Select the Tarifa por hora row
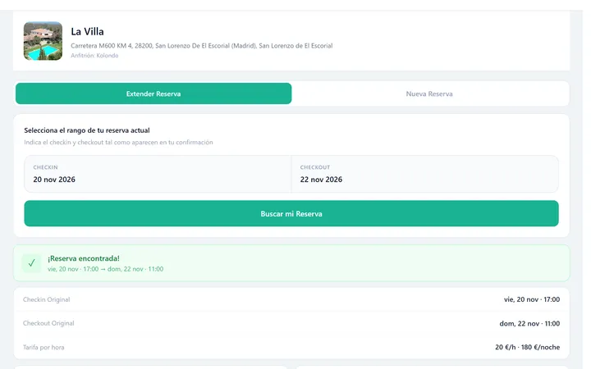 click(x=291, y=347)
